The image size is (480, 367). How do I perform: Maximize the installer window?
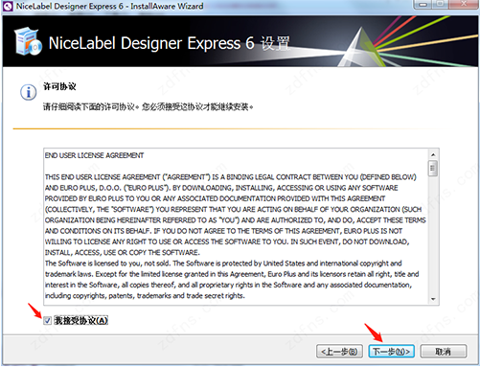[x=441, y=5]
